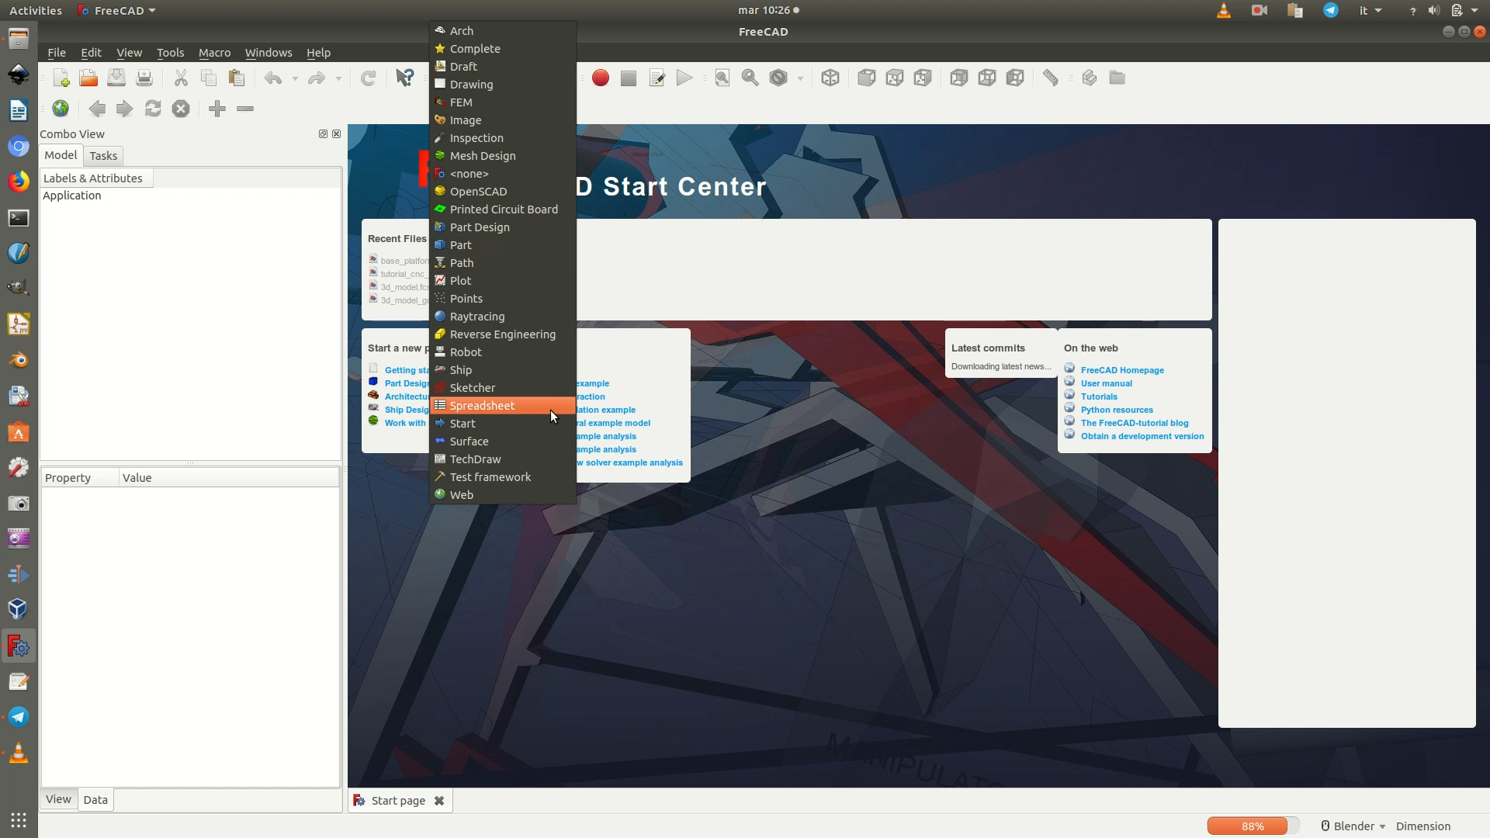
Task: Click the Dimension status bar label
Action: pos(1423,826)
